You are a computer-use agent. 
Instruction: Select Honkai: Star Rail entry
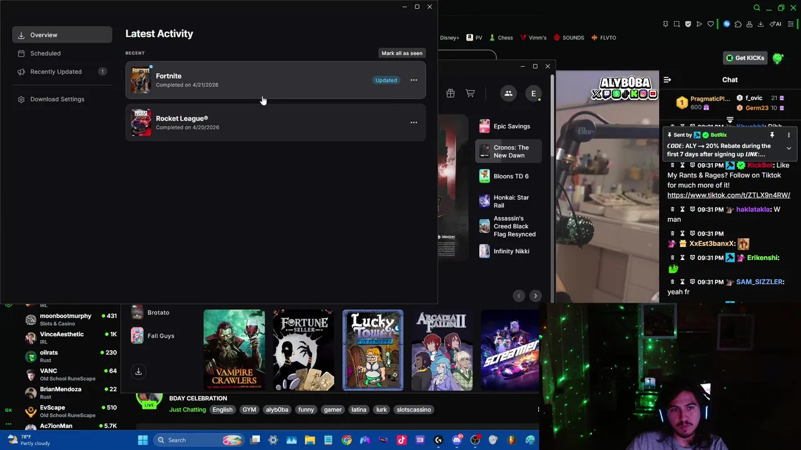[x=508, y=201]
